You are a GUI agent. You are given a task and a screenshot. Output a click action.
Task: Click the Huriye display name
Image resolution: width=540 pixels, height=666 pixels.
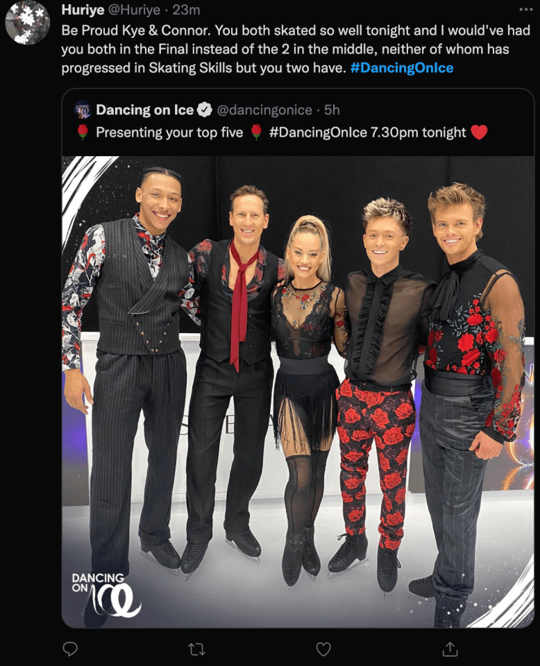83,10
